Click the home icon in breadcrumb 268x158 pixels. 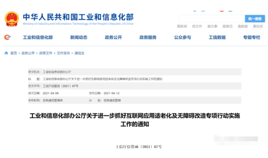pyautogui.click(x=6, y=53)
